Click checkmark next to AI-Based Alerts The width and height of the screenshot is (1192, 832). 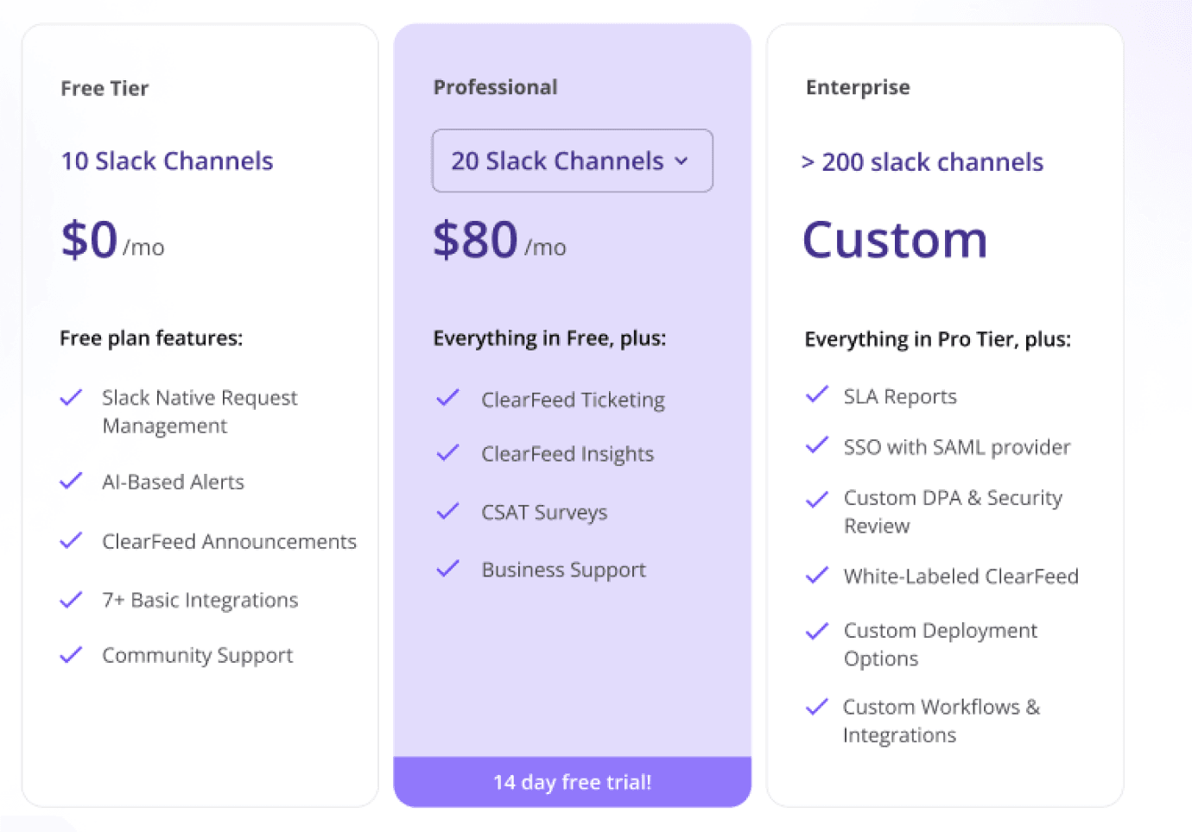click(71, 482)
